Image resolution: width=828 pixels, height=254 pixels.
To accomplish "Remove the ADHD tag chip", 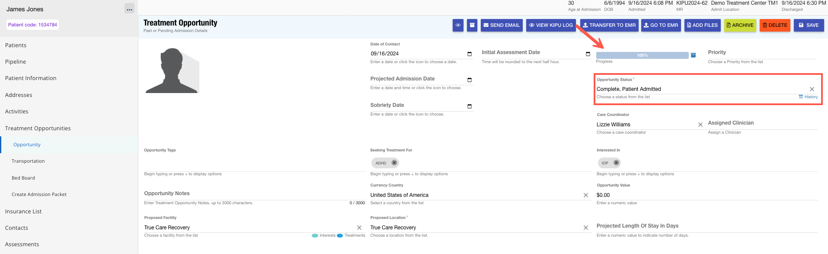I will tap(394, 163).
